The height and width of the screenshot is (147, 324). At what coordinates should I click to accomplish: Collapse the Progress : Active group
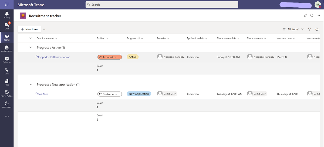tap(31, 47)
